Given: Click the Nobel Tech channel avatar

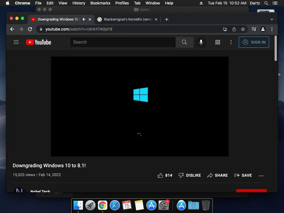Looking at the screenshot, I should [x=19, y=190].
